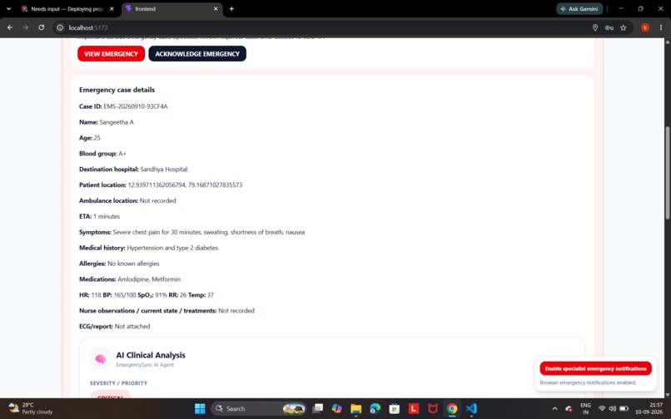Click the patient location coordinates
The height and width of the screenshot is (419, 671).
185,185
